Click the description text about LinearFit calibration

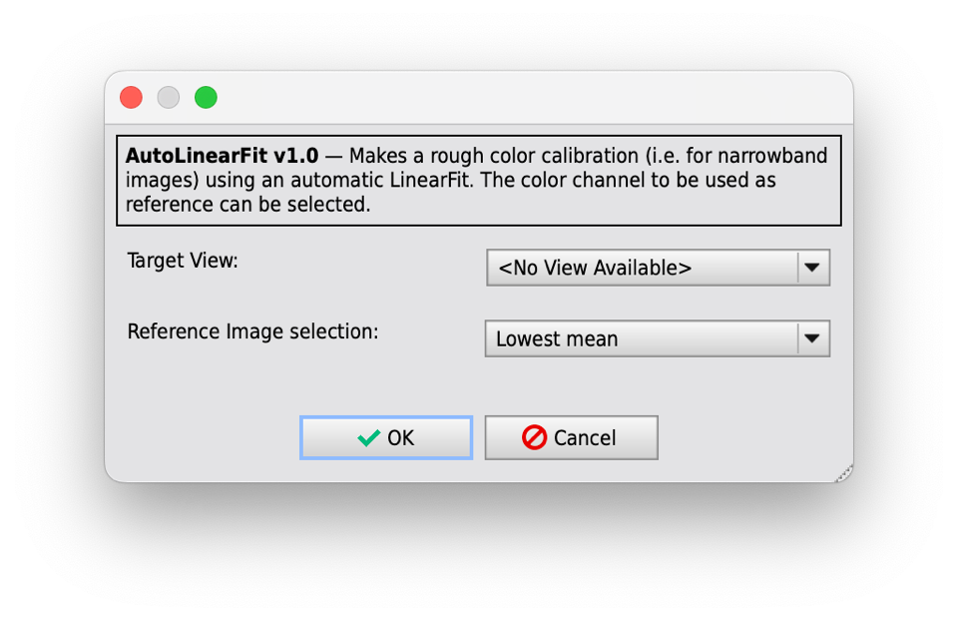point(479,181)
